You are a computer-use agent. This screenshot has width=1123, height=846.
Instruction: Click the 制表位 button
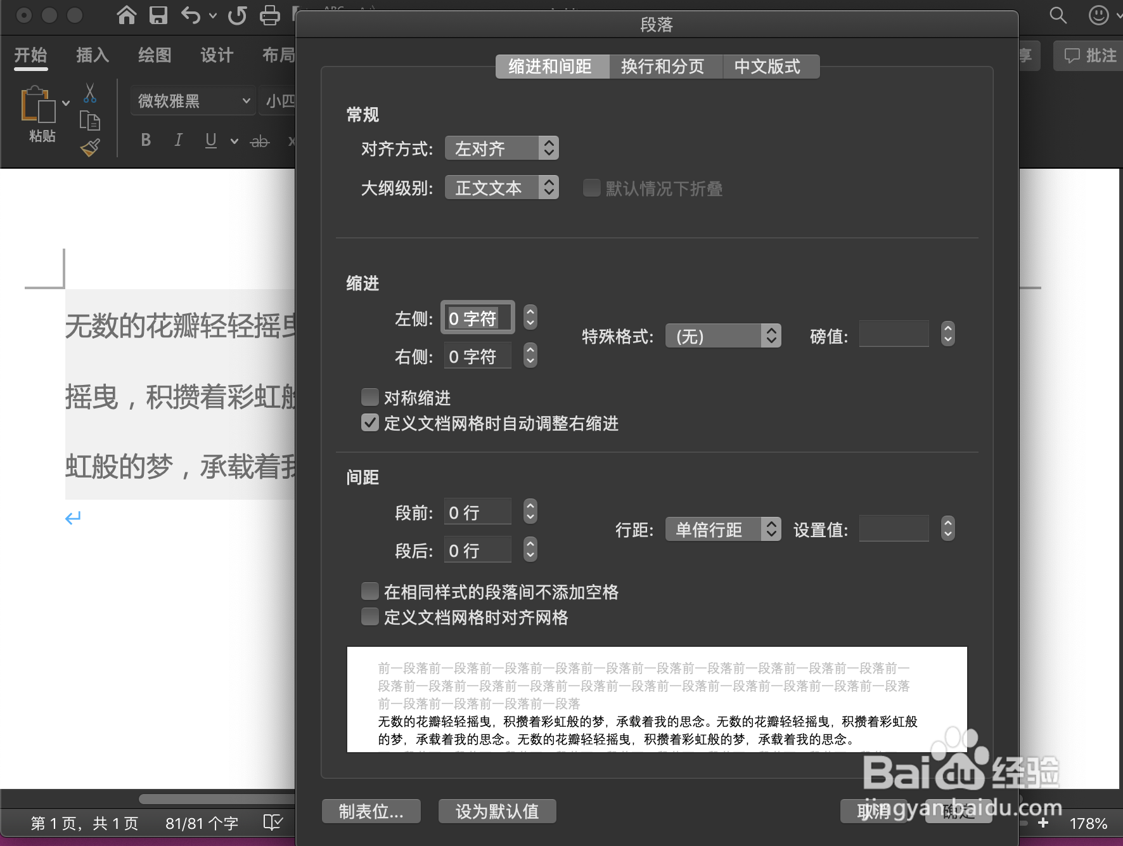click(371, 810)
